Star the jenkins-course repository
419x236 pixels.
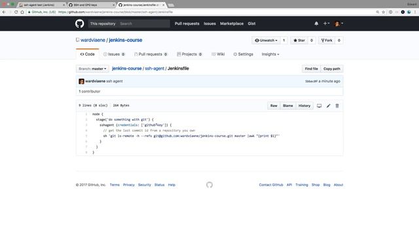tap(299, 41)
